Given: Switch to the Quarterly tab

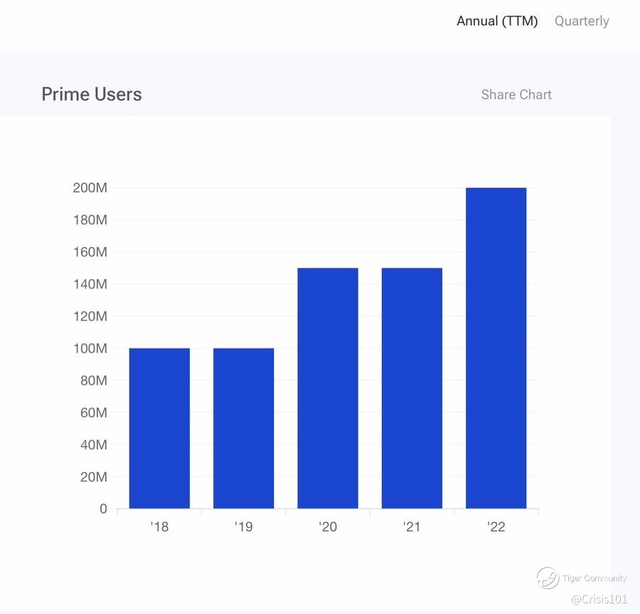Looking at the screenshot, I should click(582, 21).
